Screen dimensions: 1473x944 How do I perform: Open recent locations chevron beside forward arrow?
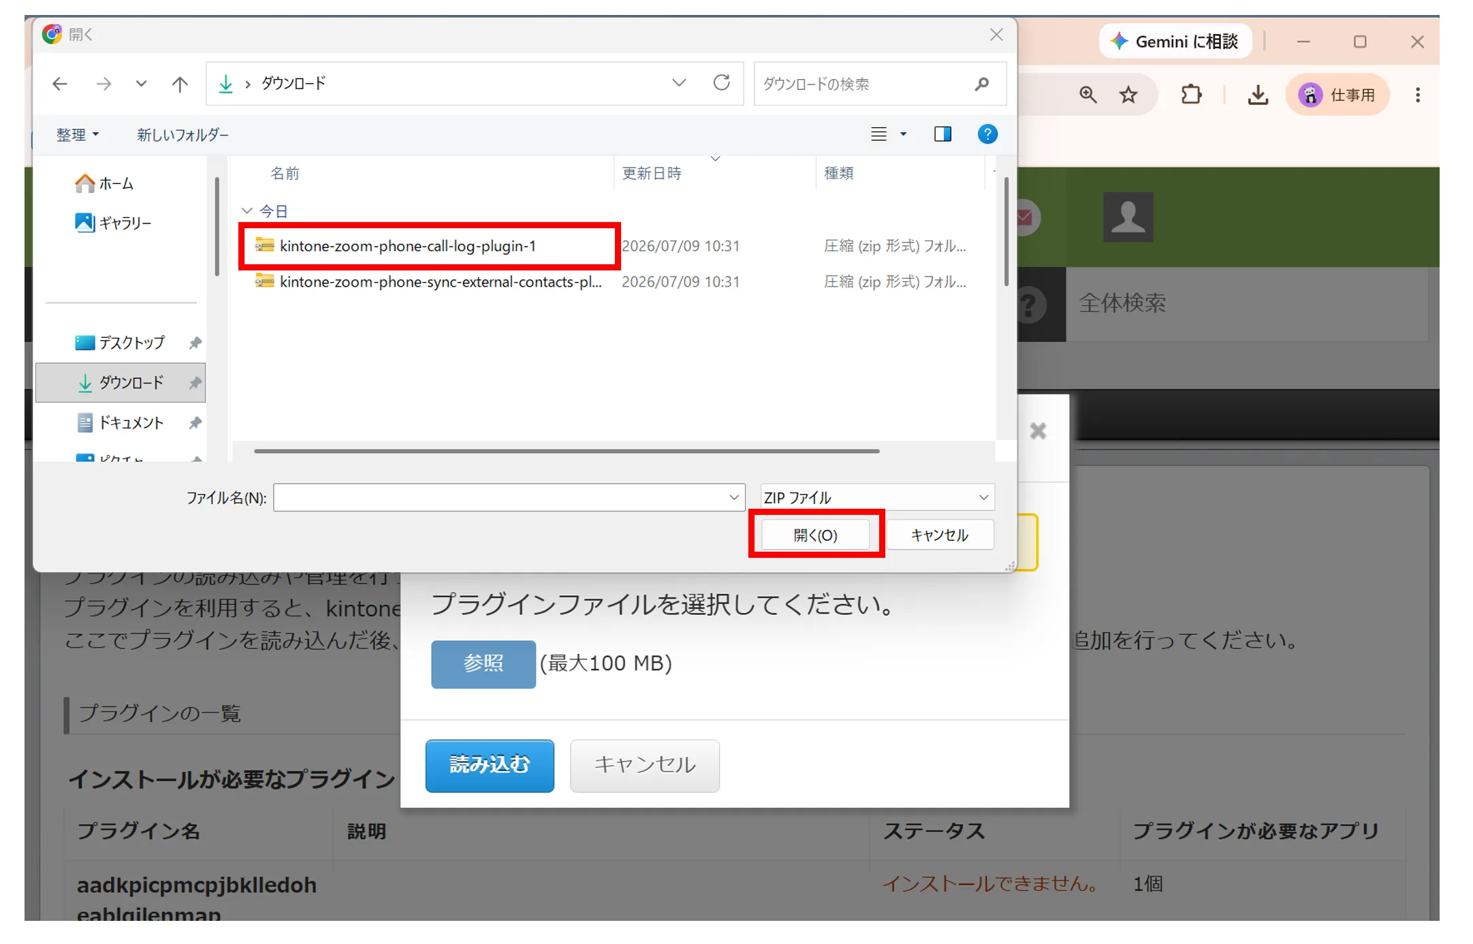[141, 84]
